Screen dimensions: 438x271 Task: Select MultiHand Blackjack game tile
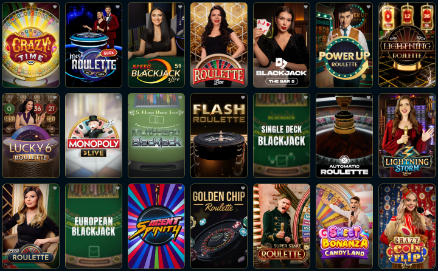click(x=156, y=135)
